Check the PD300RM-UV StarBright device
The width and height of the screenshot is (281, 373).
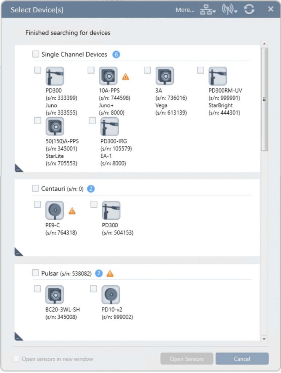click(201, 70)
